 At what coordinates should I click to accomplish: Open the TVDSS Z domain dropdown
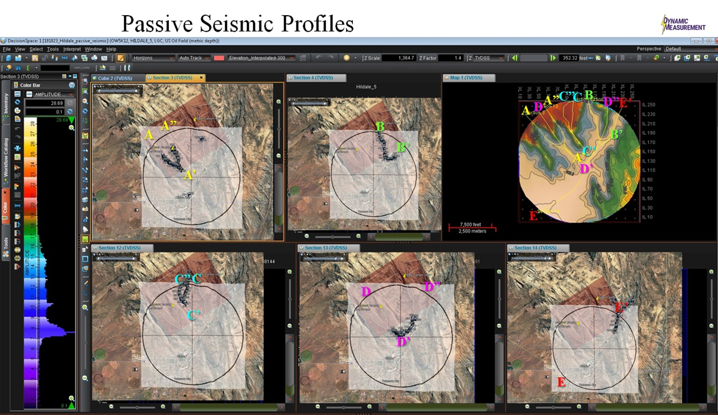point(489,58)
